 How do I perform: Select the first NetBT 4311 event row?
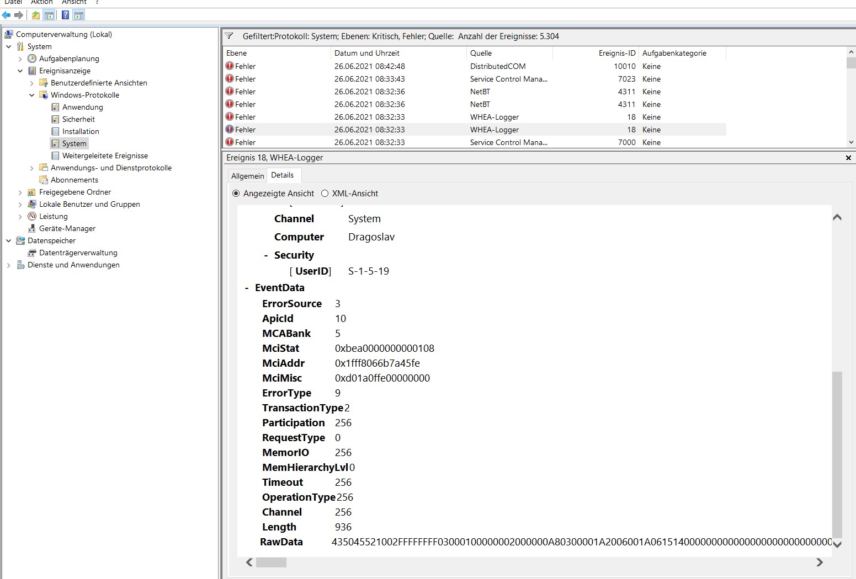[475, 92]
